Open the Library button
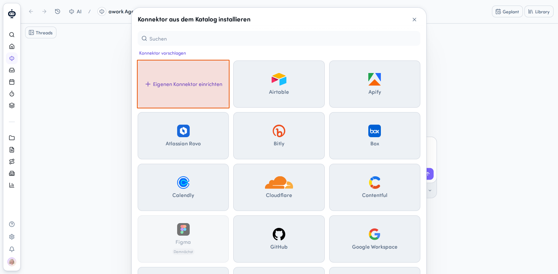The width and height of the screenshot is (558, 274). tap(539, 11)
